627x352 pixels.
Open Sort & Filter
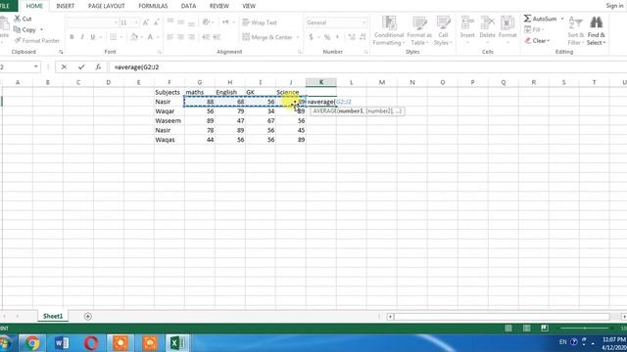click(x=576, y=30)
